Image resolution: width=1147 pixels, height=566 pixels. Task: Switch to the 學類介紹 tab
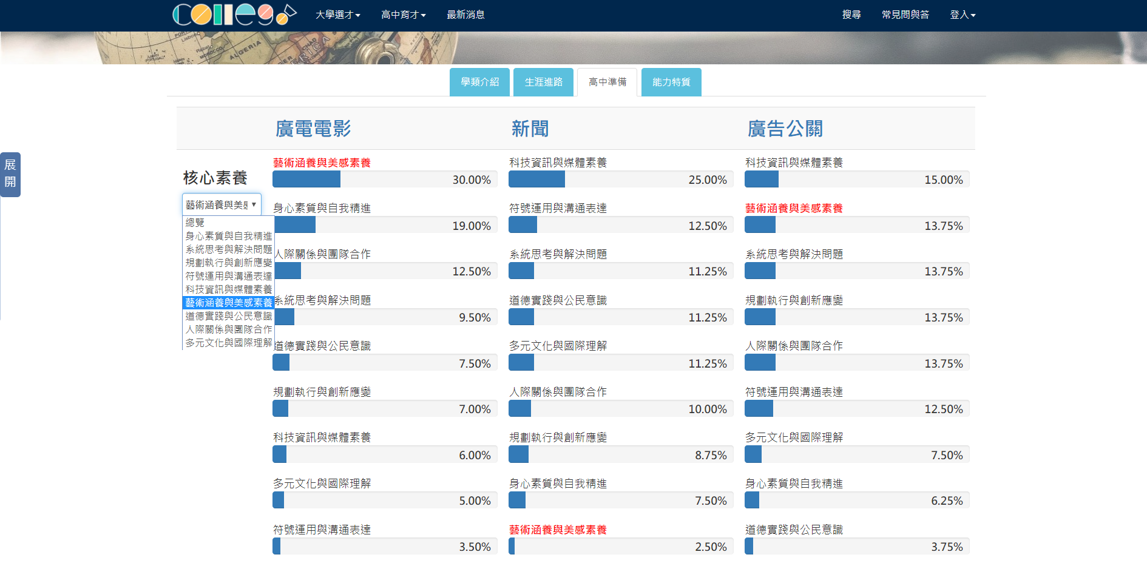click(x=479, y=82)
